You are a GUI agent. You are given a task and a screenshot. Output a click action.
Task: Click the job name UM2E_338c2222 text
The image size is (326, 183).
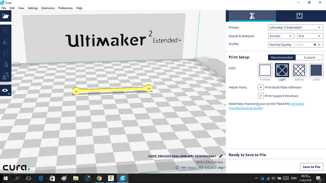coord(182,156)
